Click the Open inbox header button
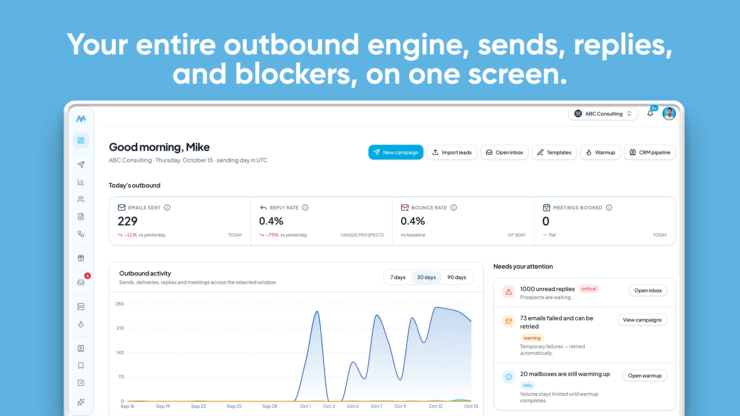This screenshot has height=416, width=740. tap(505, 152)
